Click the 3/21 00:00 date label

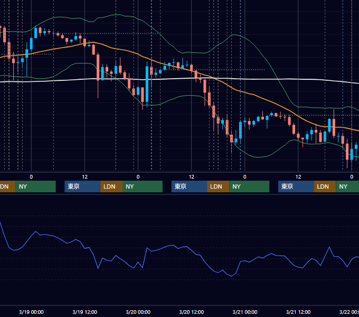pos(245,312)
